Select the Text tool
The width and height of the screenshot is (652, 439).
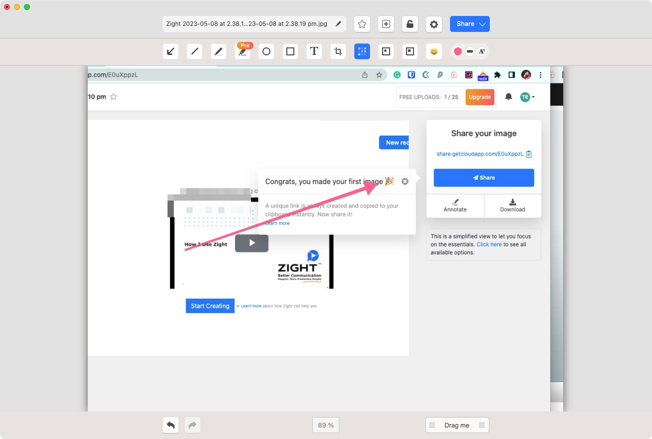[314, 51]
